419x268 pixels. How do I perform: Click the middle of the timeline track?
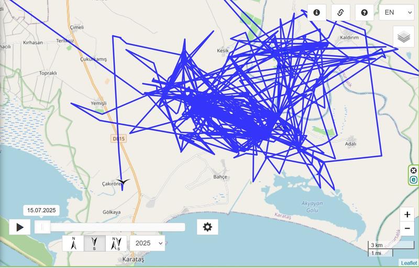(110, 227)
